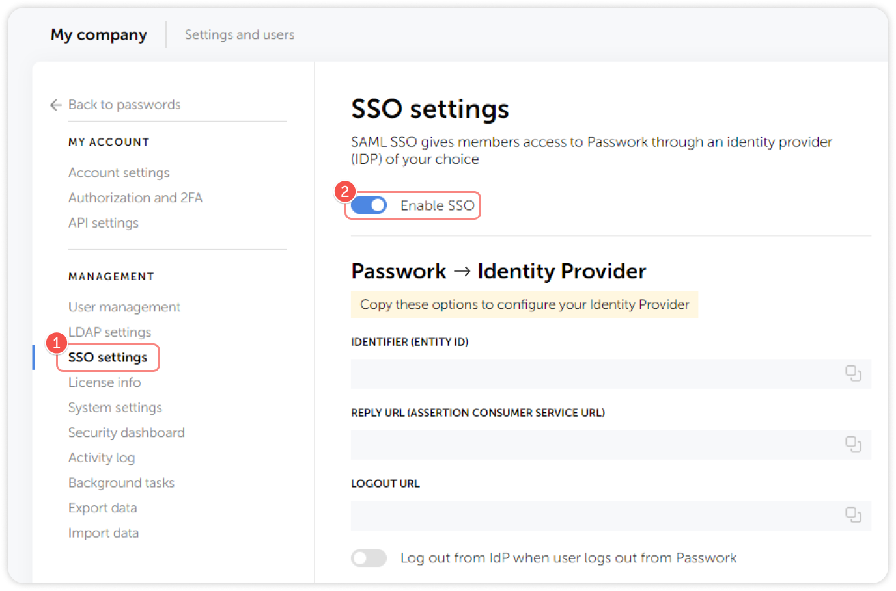The image size is (896, 591).
Task: Copy the Identifier (Entity ID) value
Action: tap(853, 373)
